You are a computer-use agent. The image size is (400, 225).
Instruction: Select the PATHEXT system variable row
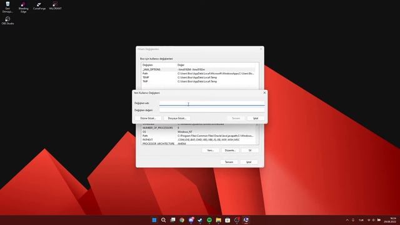pyautogui.click(x=198, y=140)
